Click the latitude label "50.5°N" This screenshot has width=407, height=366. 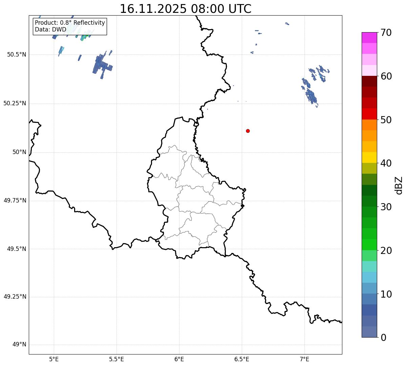click(16, 55)
